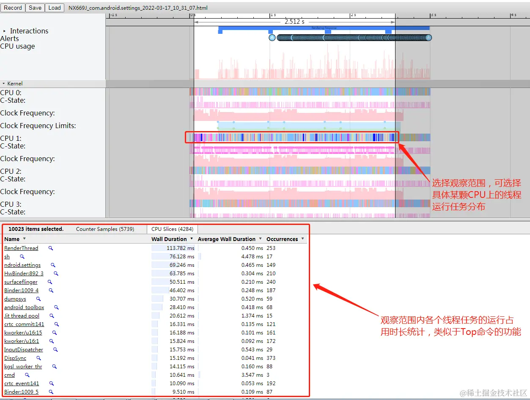The height and width of the screenshot is (400, 530).
Task: Click the occurrences value 373
Action: (271, 358)
